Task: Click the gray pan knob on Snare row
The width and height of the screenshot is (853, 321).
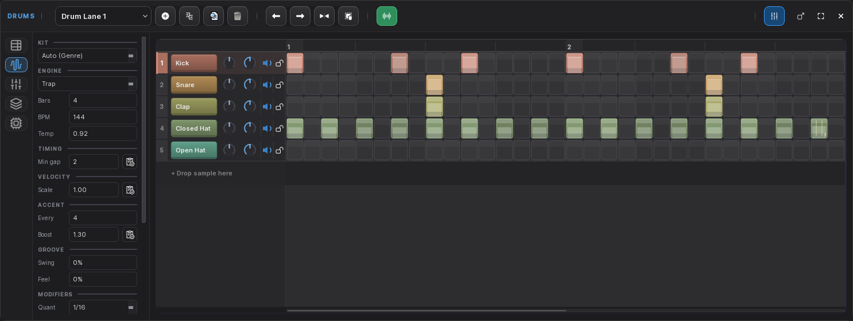Action: (229, 85)
